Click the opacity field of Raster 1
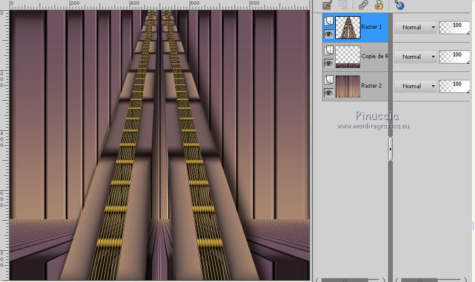The height and width of the screenshot is (282, 475). click(x=455, y=27)
